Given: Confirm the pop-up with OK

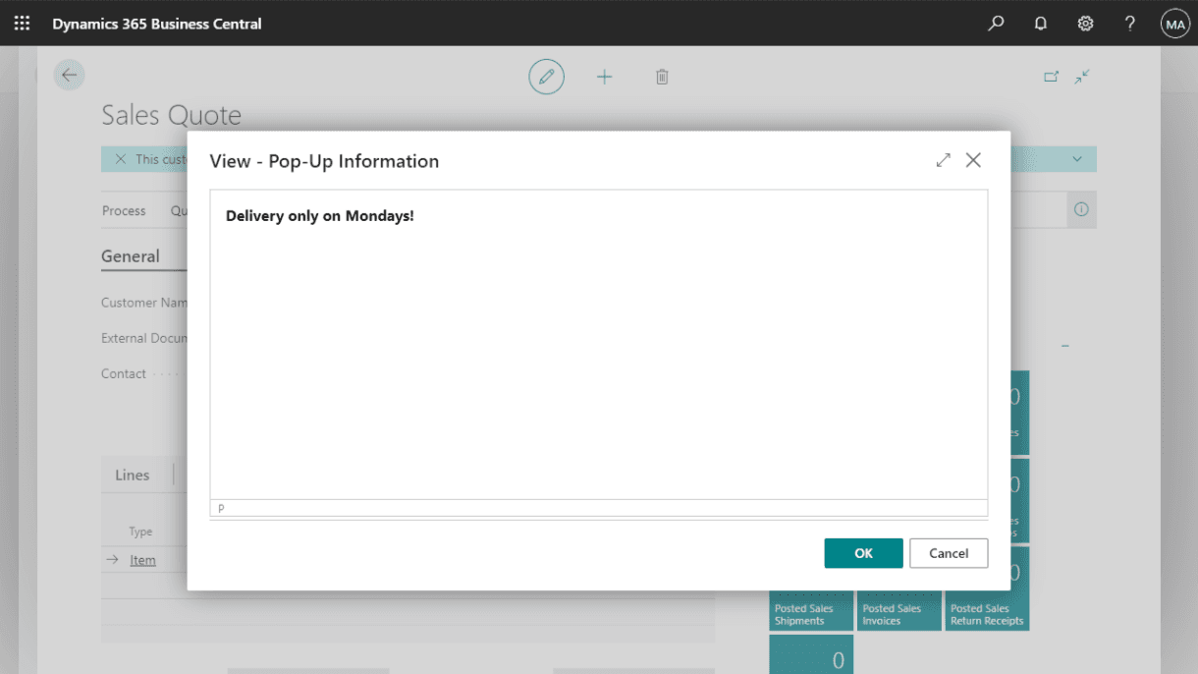Looking at the screenshot, I should point(863,553).
